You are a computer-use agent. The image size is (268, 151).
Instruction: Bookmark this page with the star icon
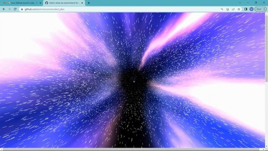pyautogui.click(x=239, y=9)
